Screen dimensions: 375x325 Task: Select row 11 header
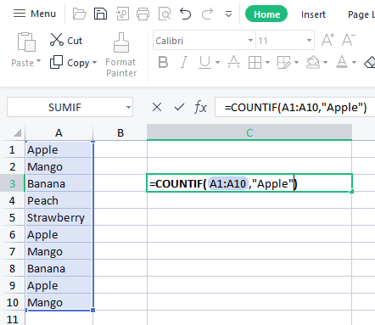(x=12, y=319)
